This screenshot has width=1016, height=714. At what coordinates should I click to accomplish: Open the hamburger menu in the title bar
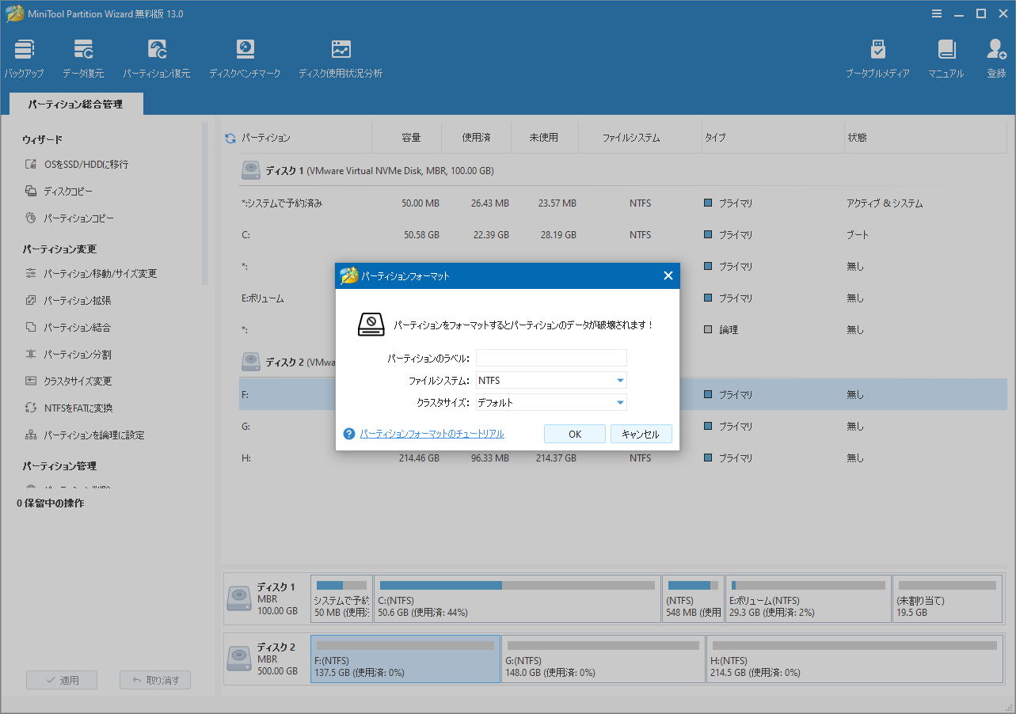click(x=937, y=13)
